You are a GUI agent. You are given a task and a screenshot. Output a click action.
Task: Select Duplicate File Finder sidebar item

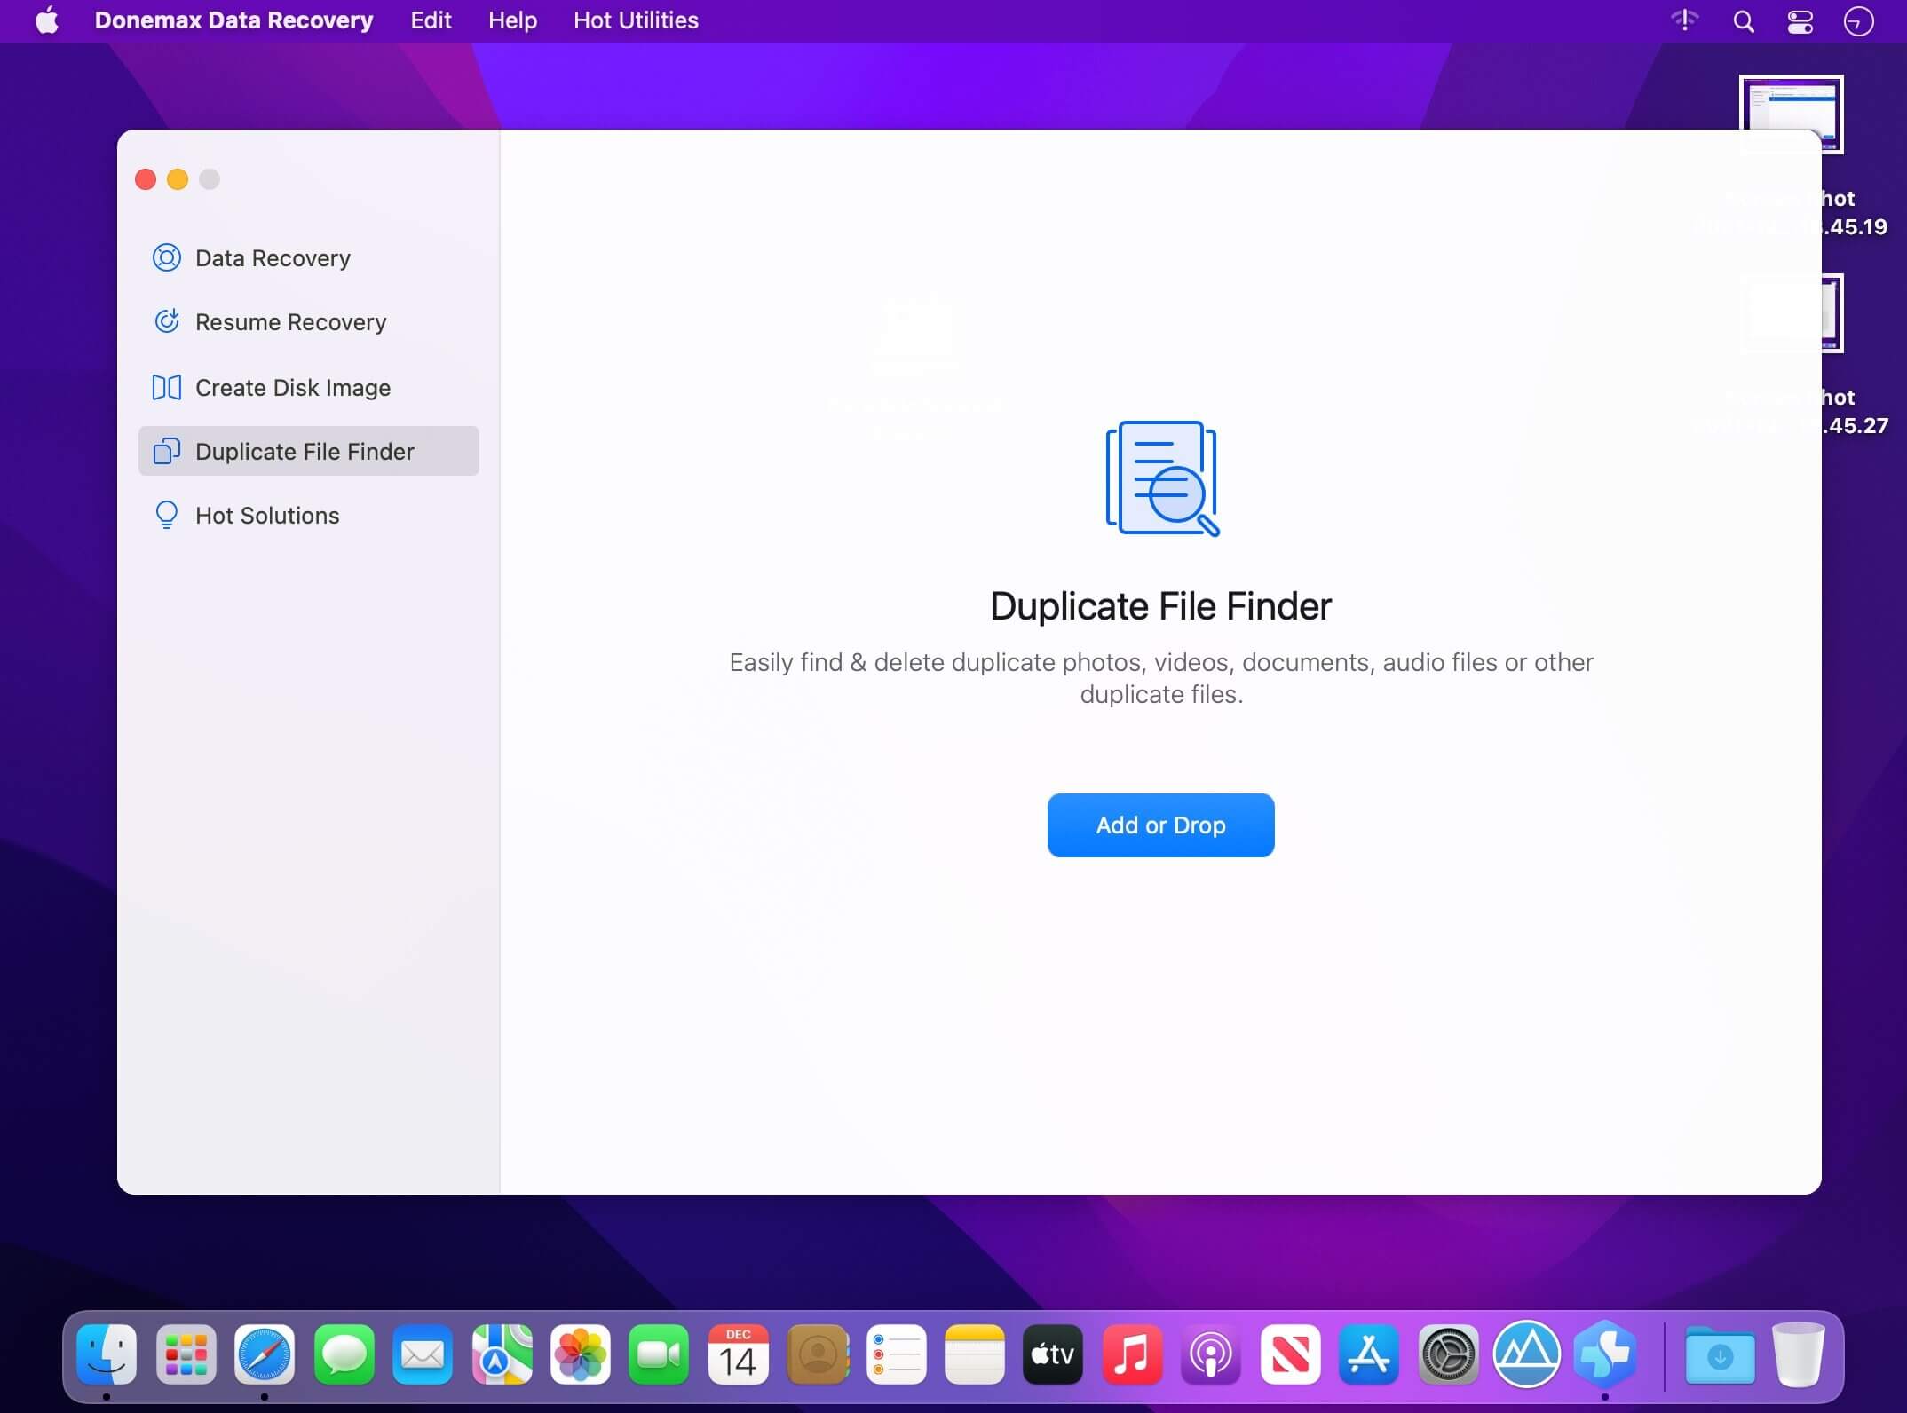pos(308,451)
